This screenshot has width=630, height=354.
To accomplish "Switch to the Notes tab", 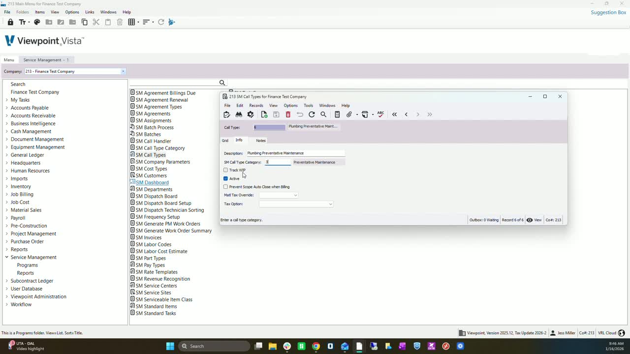I will tap(261, 141).
